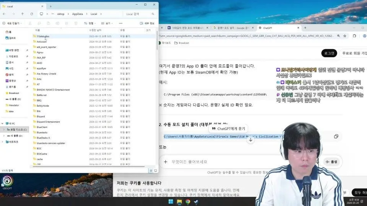This screenshot has width=367, height=206.
Task: Refresh the Local folder view
Action: coord(32,14)
